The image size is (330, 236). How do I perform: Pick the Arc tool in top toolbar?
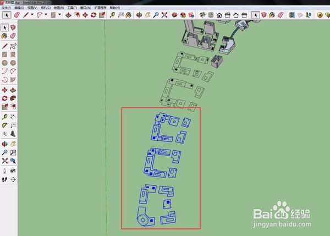(x=40, y=15)
